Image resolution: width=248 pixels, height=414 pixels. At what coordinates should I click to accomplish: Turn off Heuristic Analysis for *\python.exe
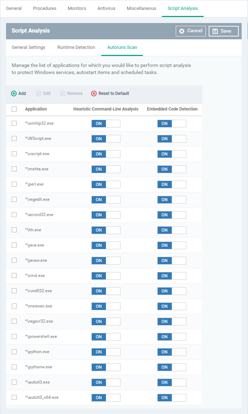(106, 352)
